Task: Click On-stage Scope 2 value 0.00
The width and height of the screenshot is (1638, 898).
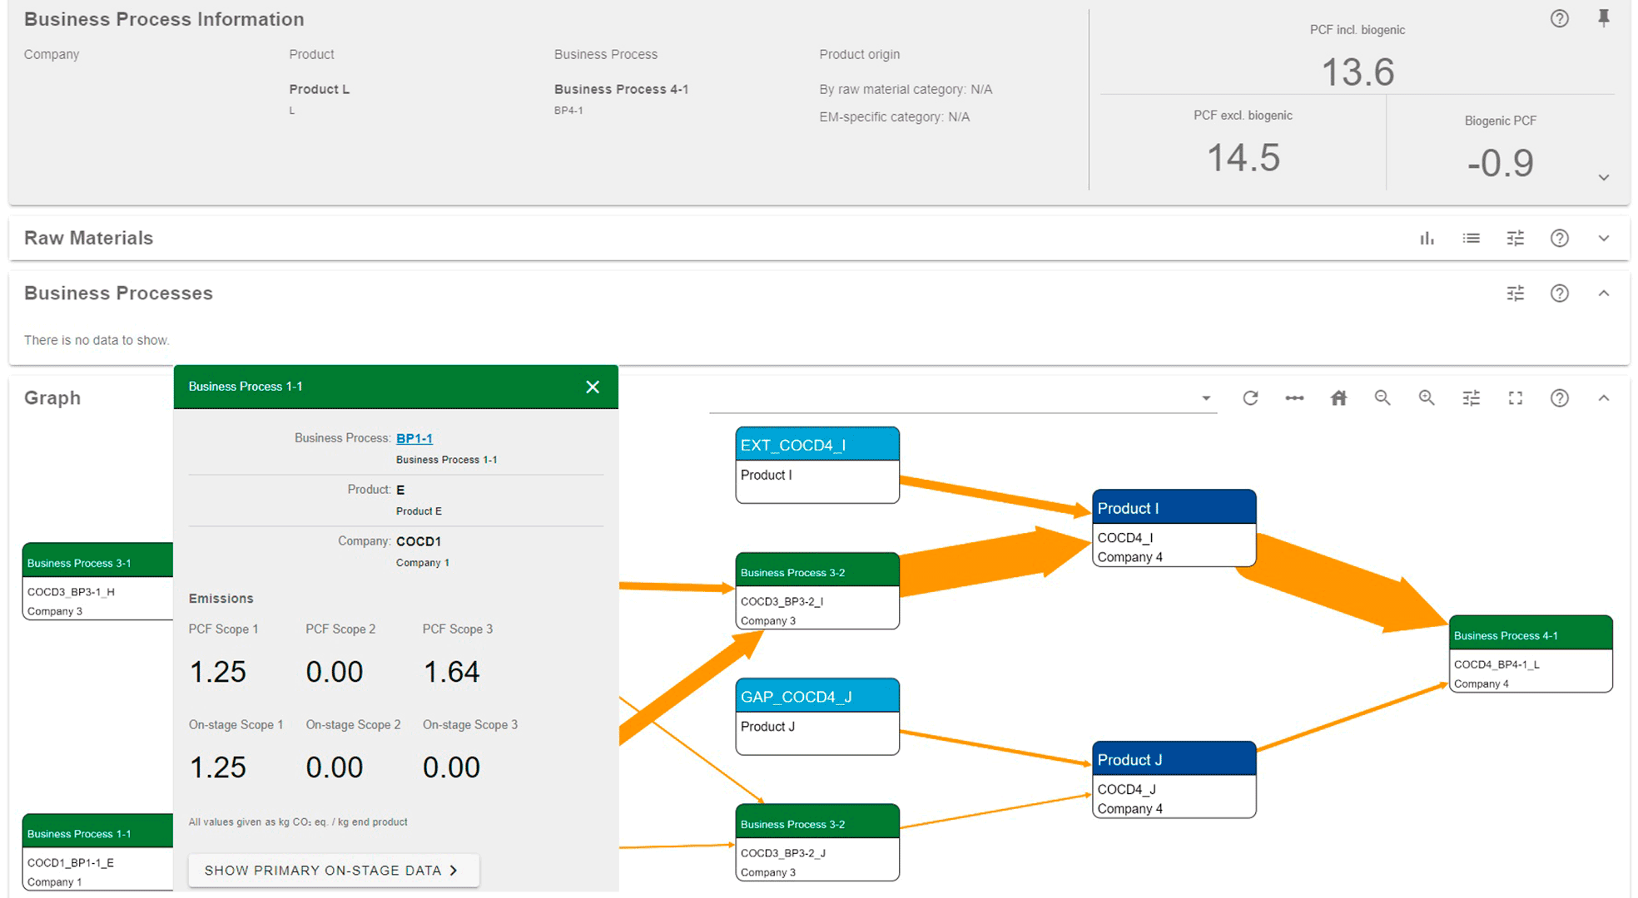Action: (335, 767)
